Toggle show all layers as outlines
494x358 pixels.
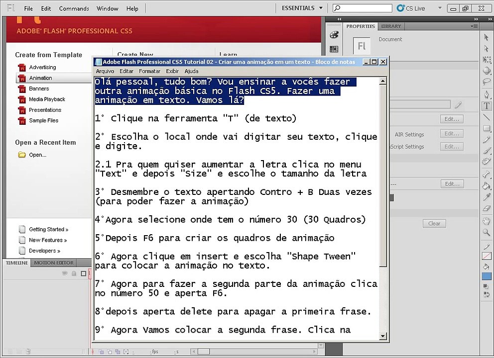click(x=84, y=273)
